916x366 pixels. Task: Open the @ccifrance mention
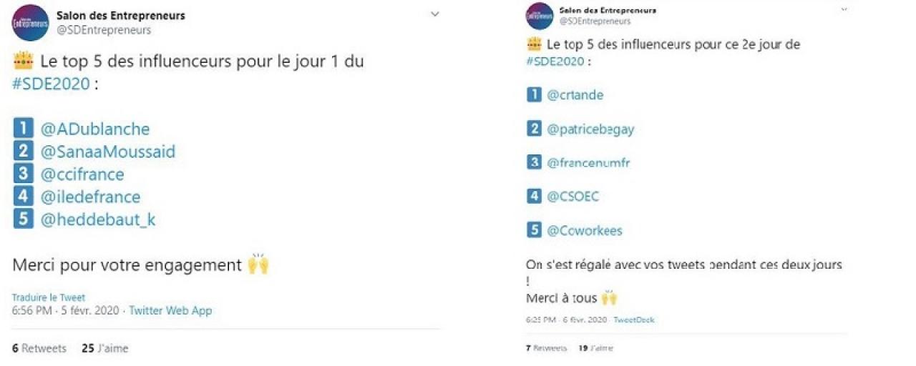tap(82, 174)
